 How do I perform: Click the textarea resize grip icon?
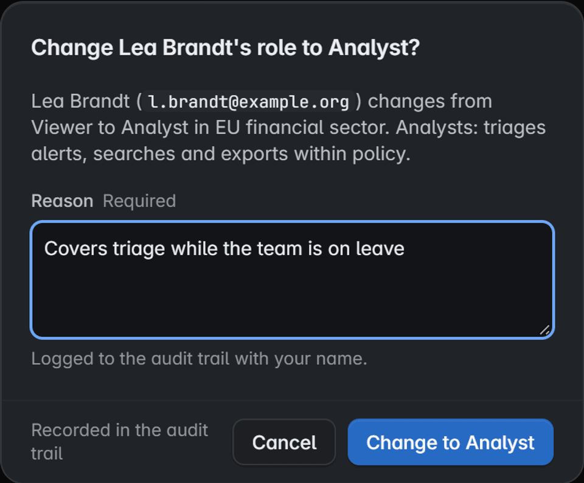(x=545, y=330)
